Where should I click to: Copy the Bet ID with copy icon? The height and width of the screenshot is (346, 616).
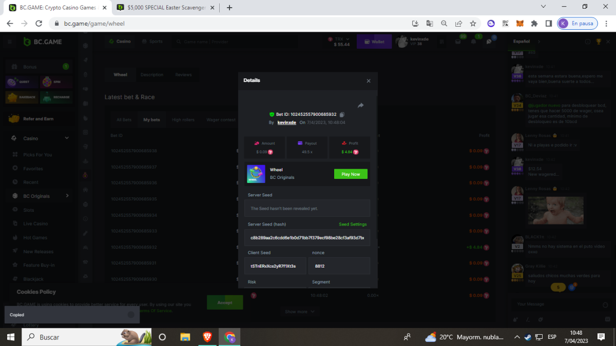click(342, 114)
